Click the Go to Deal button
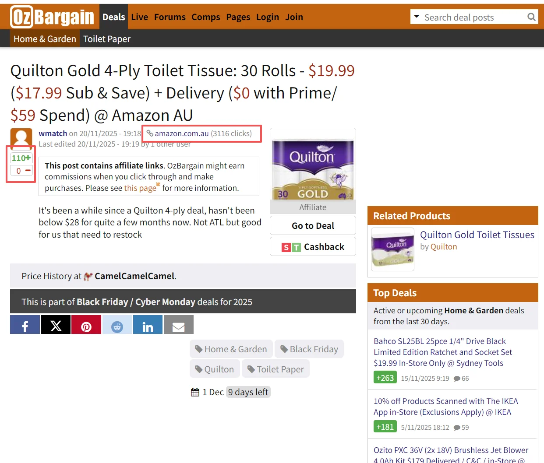Screen dimensions: 544x463 313,225
